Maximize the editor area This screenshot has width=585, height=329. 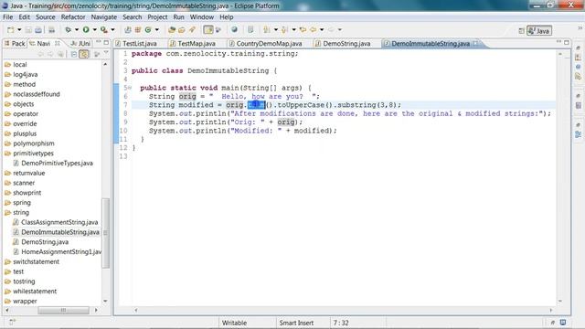[567, 42]
